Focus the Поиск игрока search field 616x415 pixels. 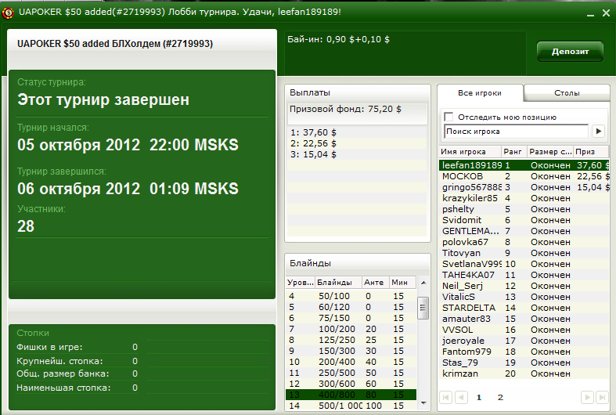(517, 132)
